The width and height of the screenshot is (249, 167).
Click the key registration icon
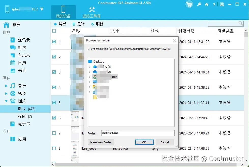click(199, 4)
